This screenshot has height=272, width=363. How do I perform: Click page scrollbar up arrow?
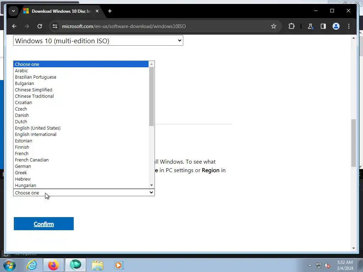pos(353,38)
